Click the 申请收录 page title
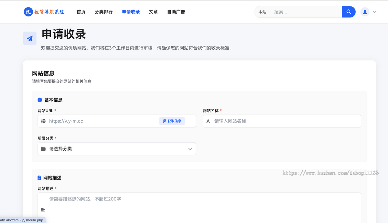Viewport: 388px width, 223px height. [x=64, y=34]
